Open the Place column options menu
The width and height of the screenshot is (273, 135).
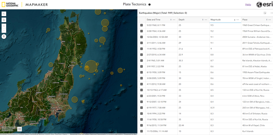(x=270, y=20)
